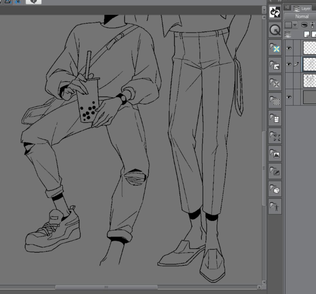Open the 3D pose figure material folder

[x=275, y=206]
